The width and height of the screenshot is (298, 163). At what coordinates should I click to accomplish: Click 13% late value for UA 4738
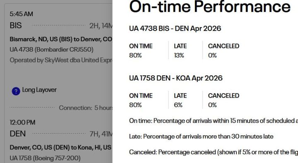[x=179, y=55]
